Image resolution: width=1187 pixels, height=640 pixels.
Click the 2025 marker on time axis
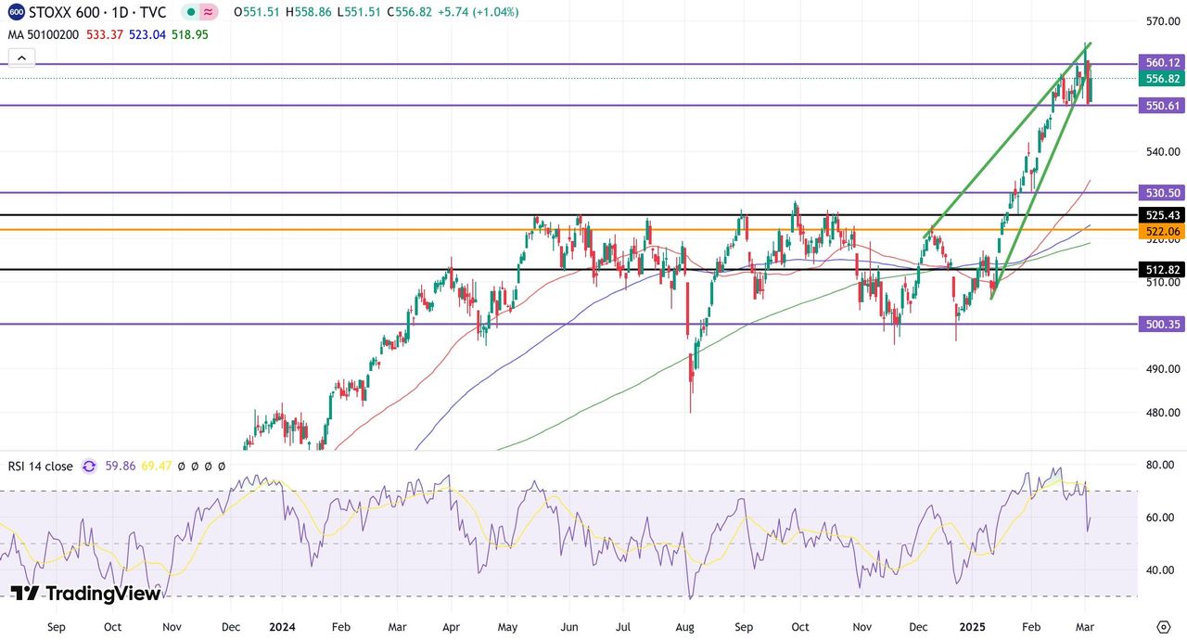click(x=974, y=627)
